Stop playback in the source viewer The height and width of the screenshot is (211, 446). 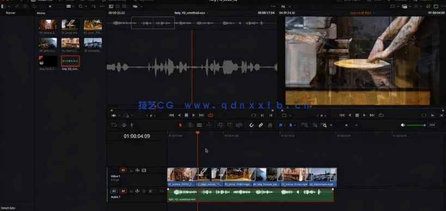coord(186,115)
